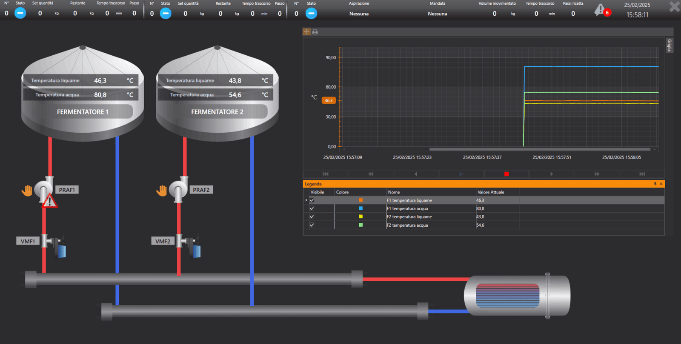The height and width of the screenshot is (344, 681).
Task: Open the FERMENTATORE 1 label button
Action: tap(83, 112)
